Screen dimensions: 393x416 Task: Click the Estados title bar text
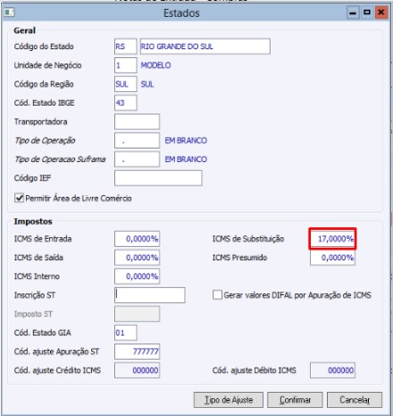tap(181, 13)
